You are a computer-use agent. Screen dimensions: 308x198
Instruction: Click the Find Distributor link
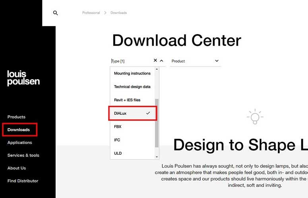click(x=23, y=181)
